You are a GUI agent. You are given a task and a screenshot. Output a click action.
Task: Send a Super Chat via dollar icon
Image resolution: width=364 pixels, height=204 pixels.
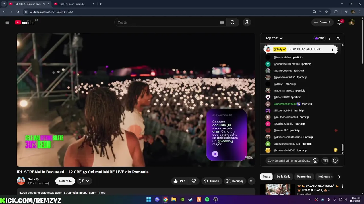click(325, 161)
